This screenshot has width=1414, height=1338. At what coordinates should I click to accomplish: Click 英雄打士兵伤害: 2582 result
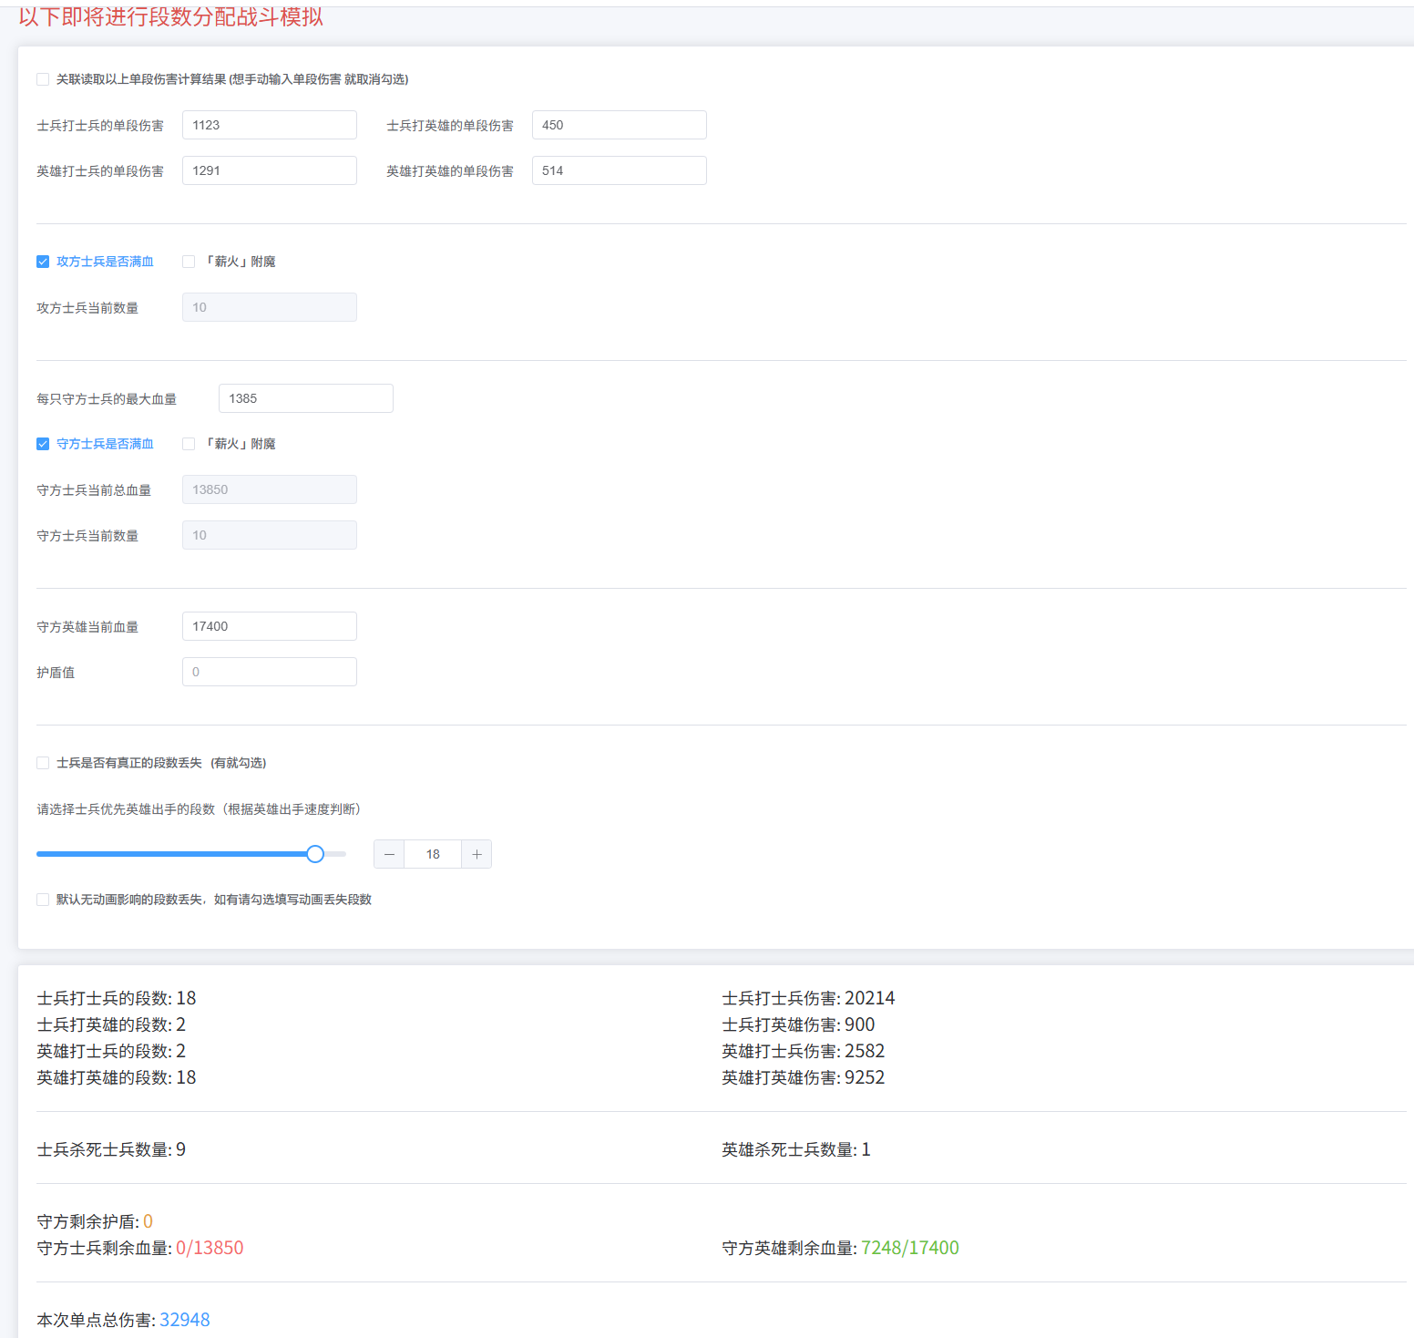click(x=803, y=1051)
